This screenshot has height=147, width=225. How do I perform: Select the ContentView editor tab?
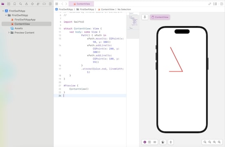click(x=81, y=4)
